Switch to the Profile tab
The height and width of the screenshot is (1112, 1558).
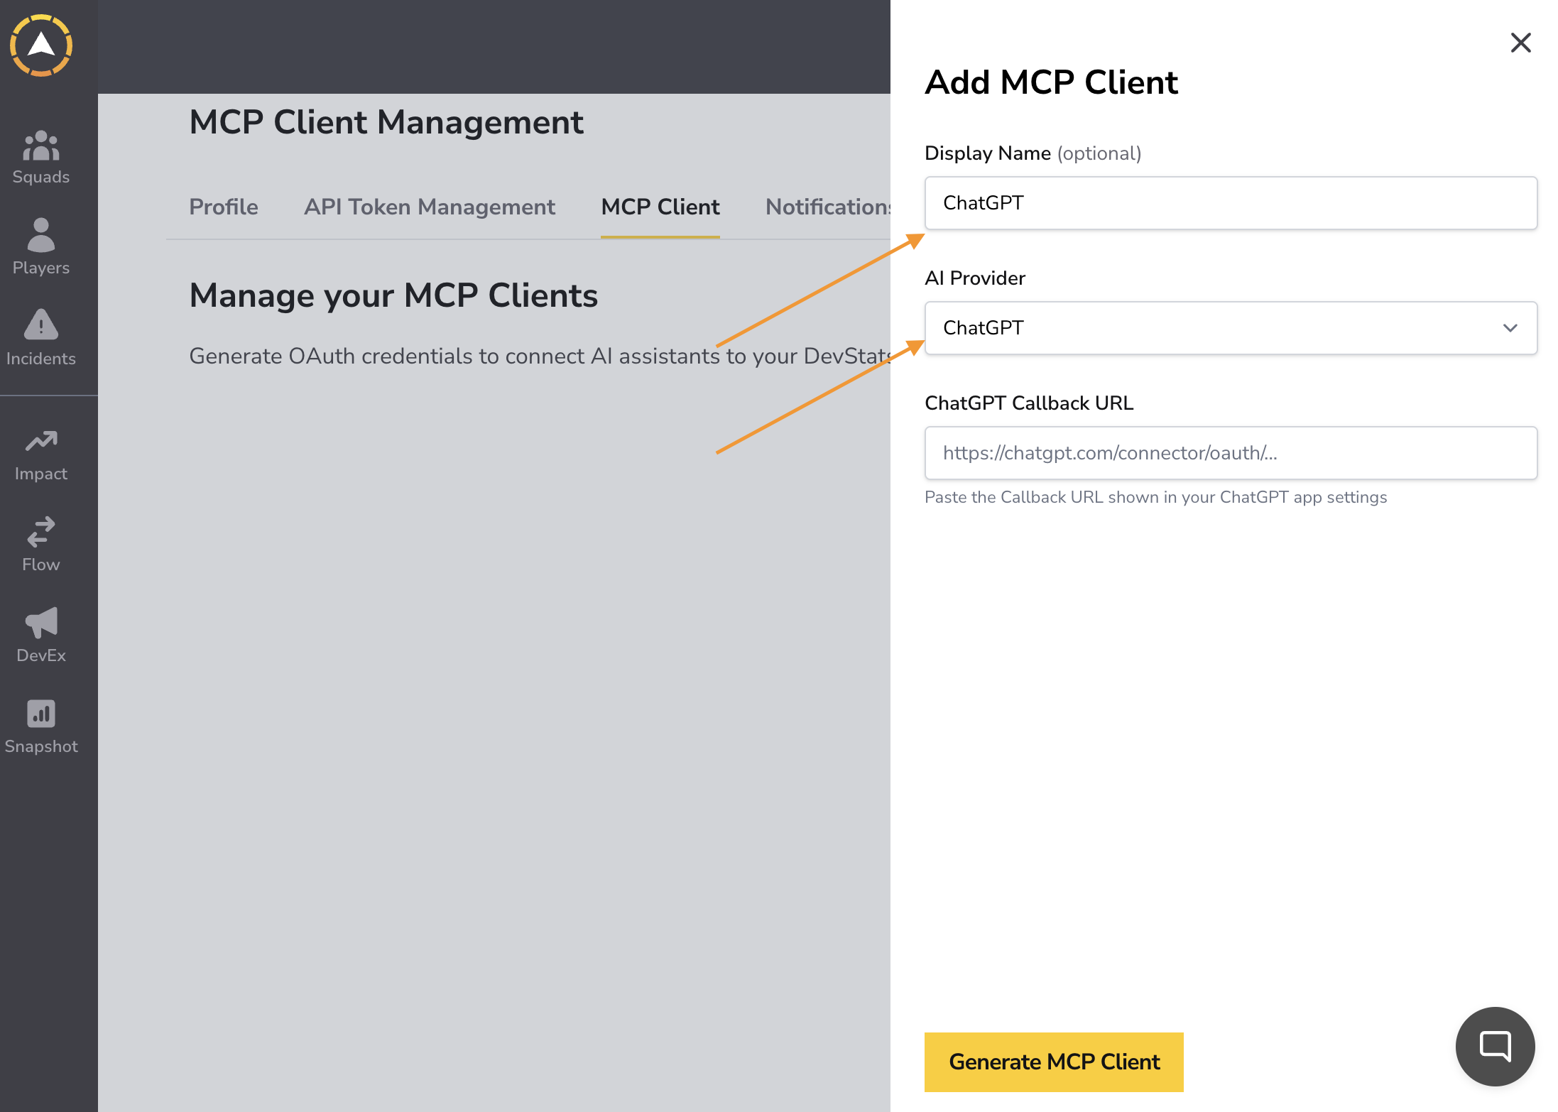pyautogui.click(x=224, y=207)
